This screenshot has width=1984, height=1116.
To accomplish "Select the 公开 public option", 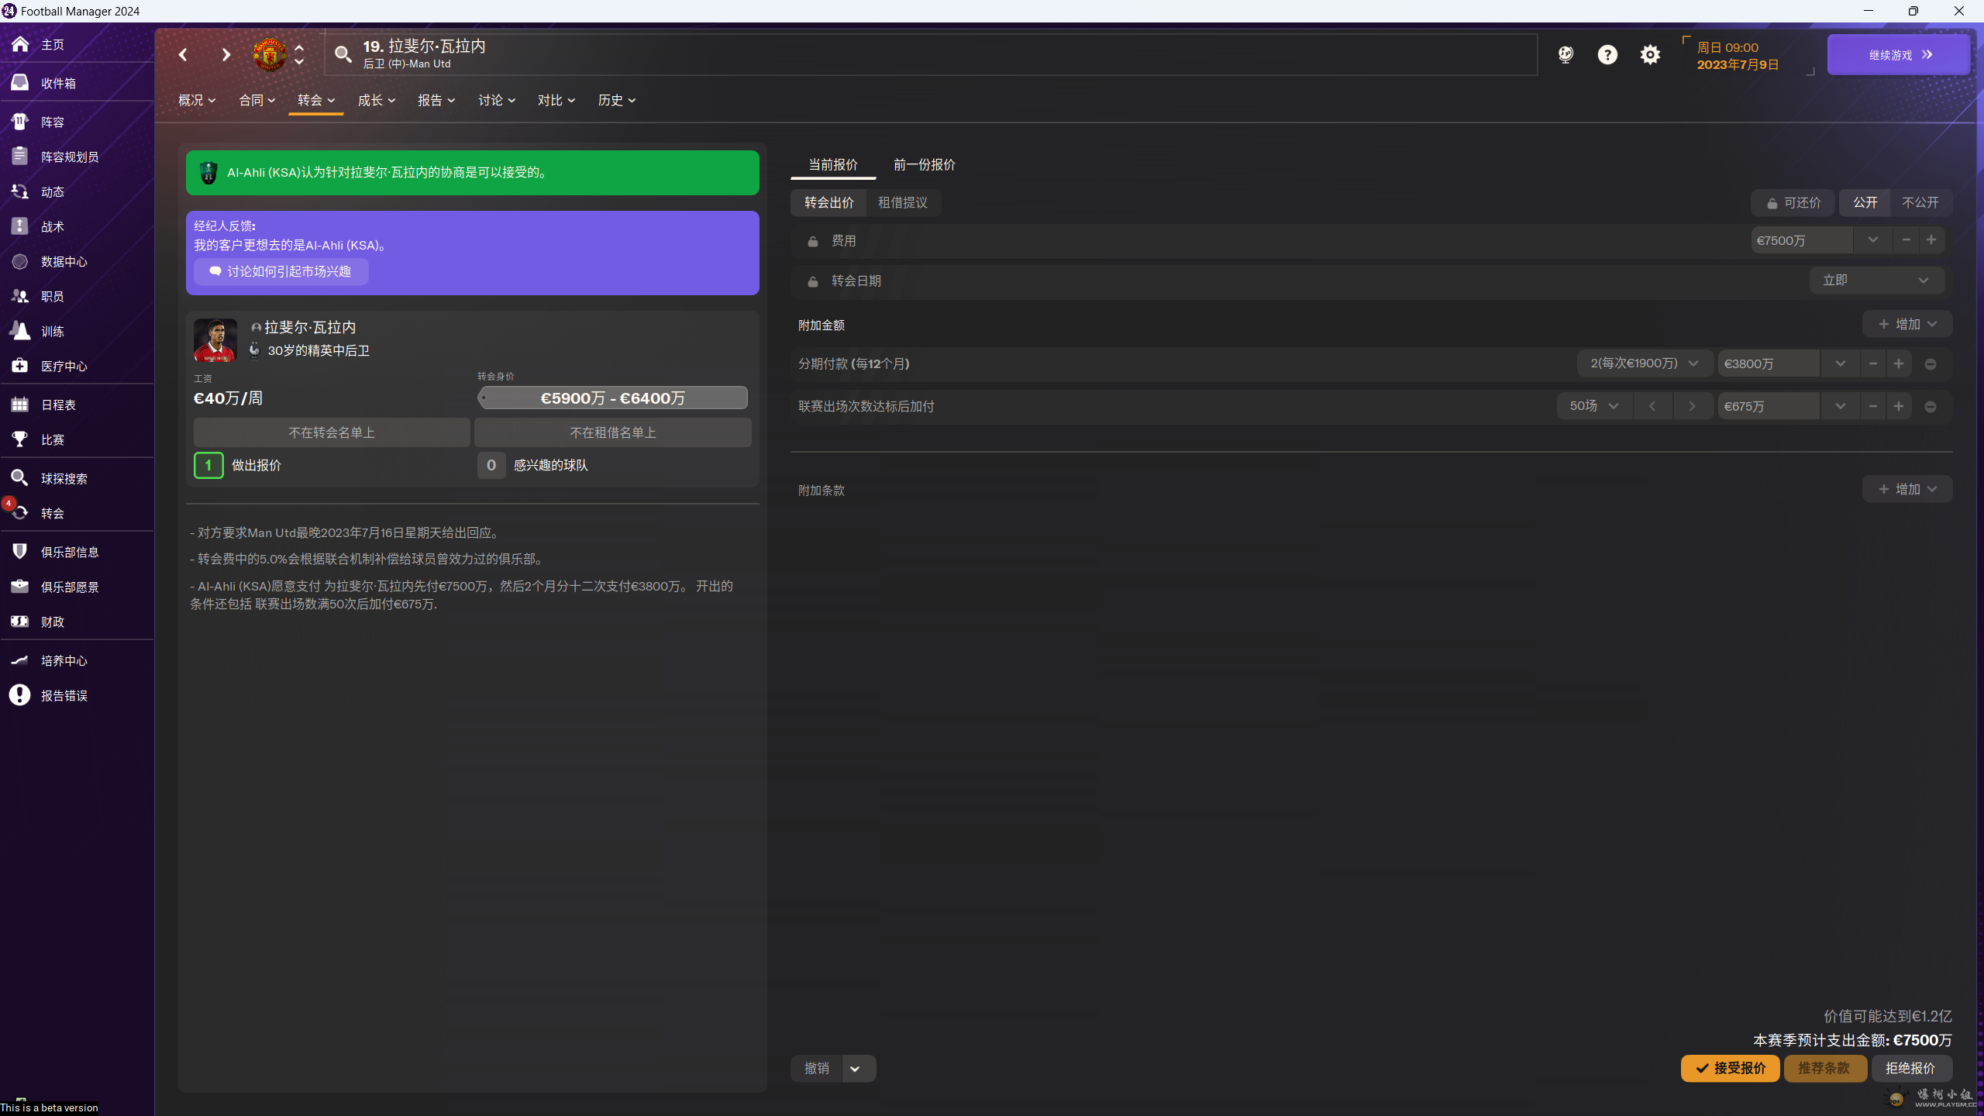I will click(x=1865, y=202).
